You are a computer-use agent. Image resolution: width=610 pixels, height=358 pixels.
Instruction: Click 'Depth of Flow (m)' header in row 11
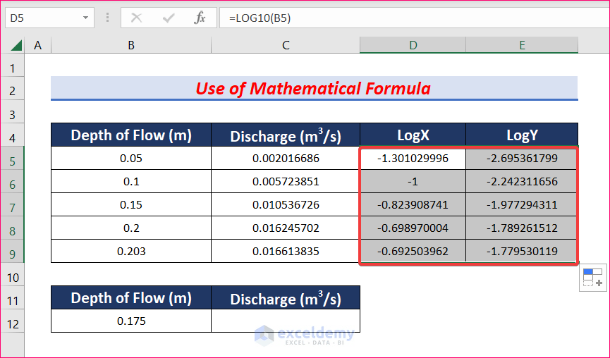pyautogui.click(x=131, y=298)
